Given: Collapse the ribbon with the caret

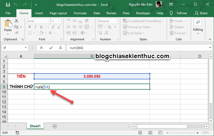Looking at the screenshot, I should (x=210, y=39).
